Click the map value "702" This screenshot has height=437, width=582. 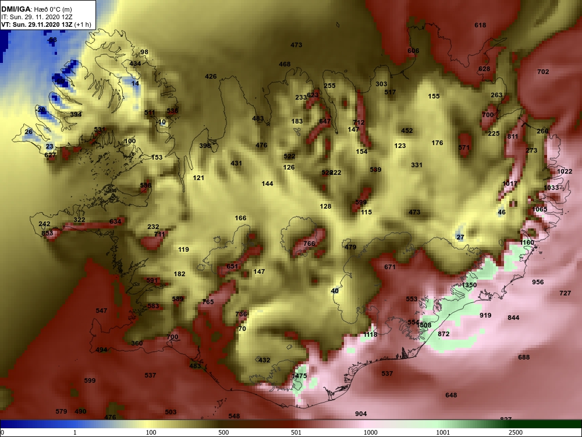click(543, 72)
